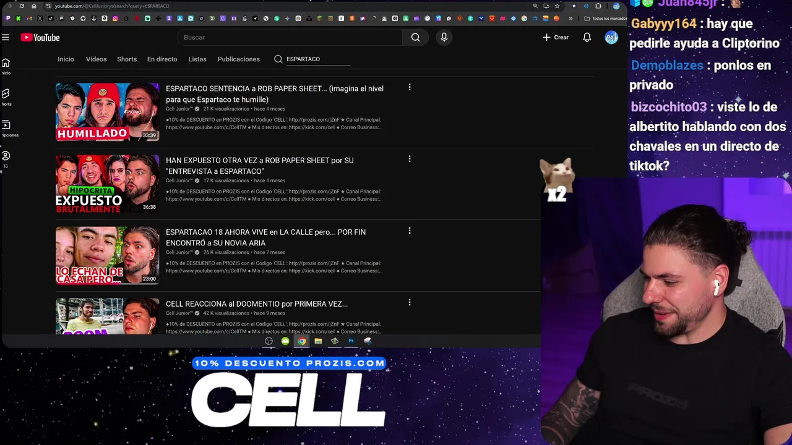
Task: Click Cell Junior channel name under HAN EXPUESTO
Action: coord(179,180)
